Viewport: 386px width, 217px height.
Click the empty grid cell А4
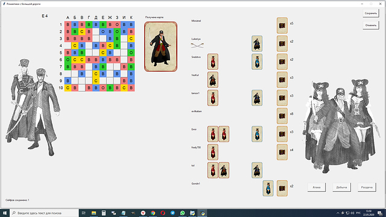point(68,46)
